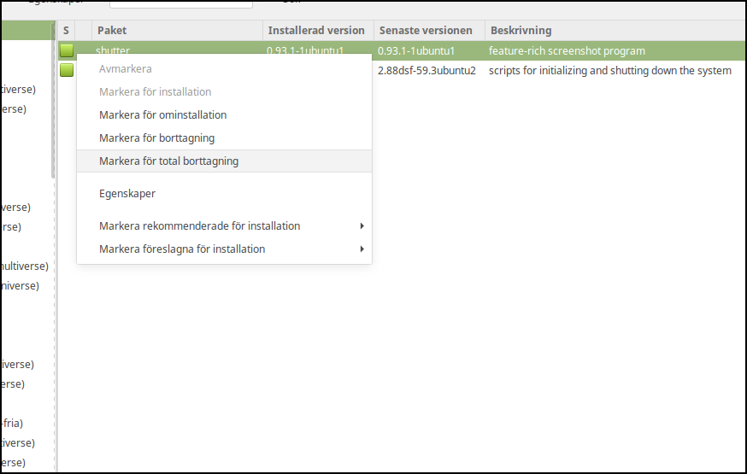Image resolution: width=747 pixels, height=474 pixels.
Task: Click the greyed-out 'Avmarkera' entry
Action: (x=125, y=68)
